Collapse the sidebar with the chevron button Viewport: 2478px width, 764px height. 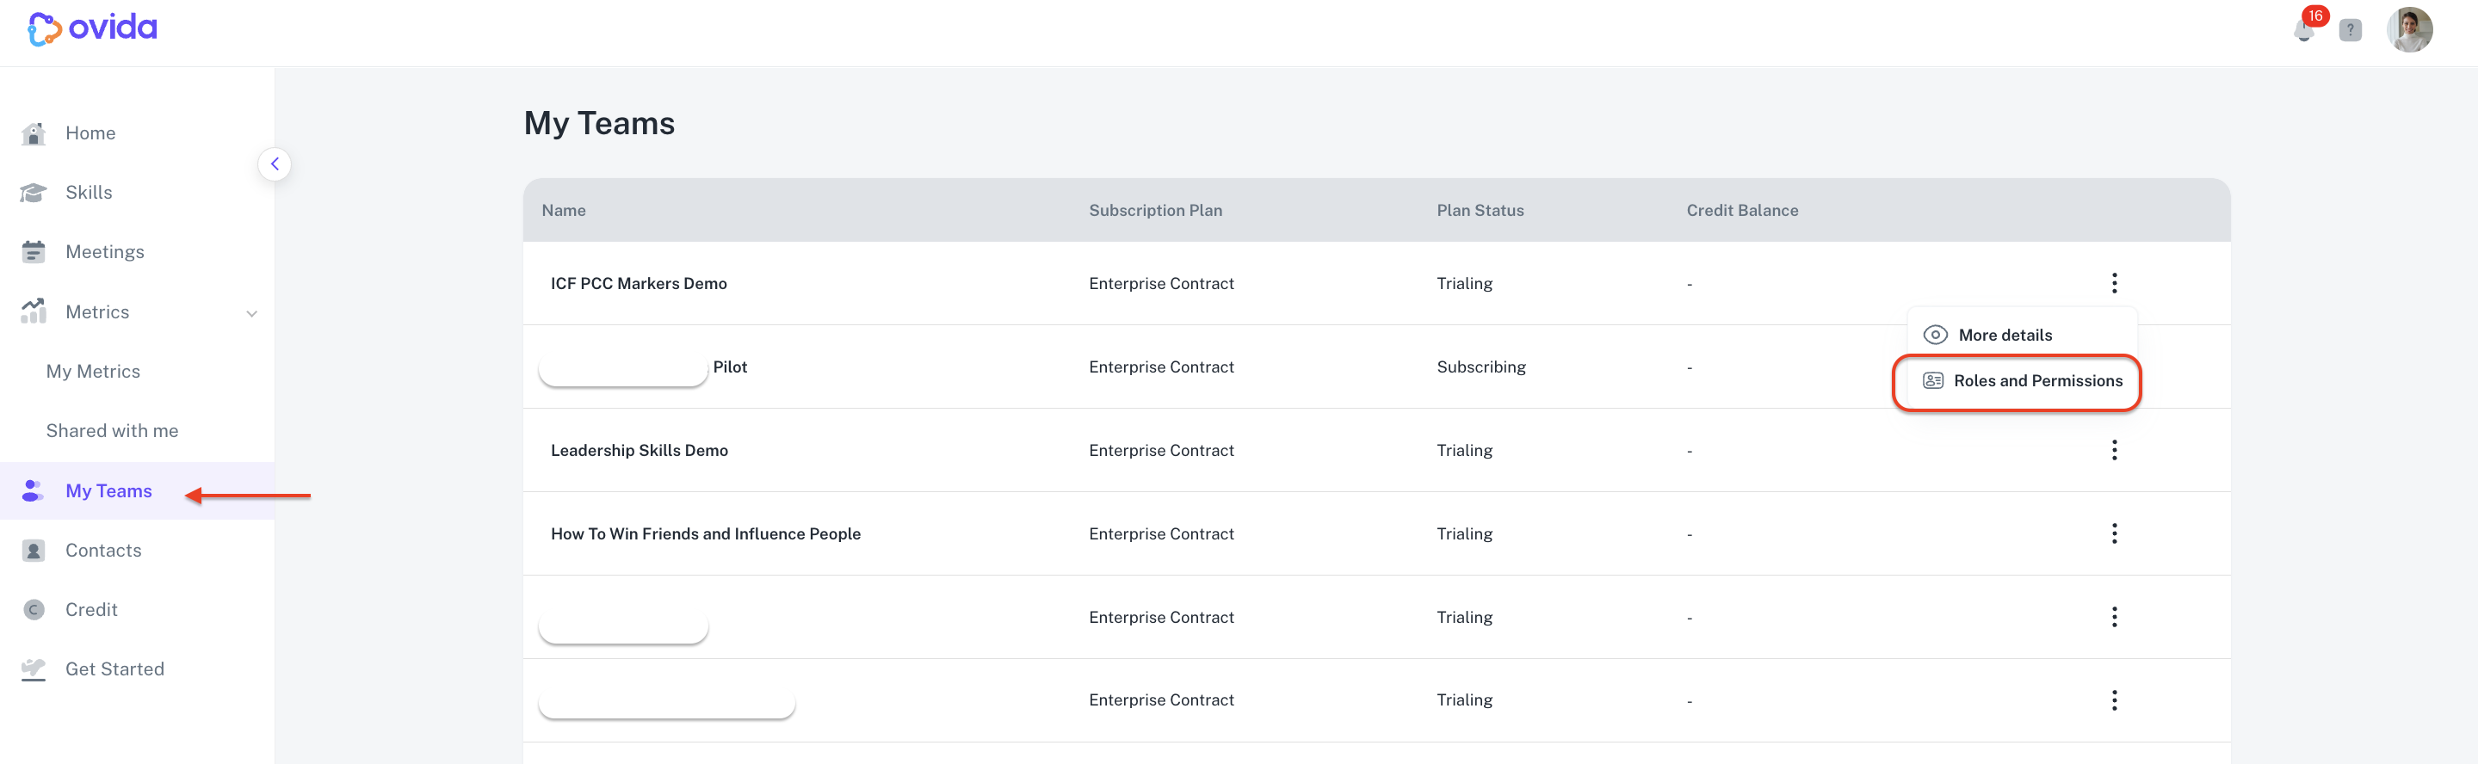pos(275,164)
